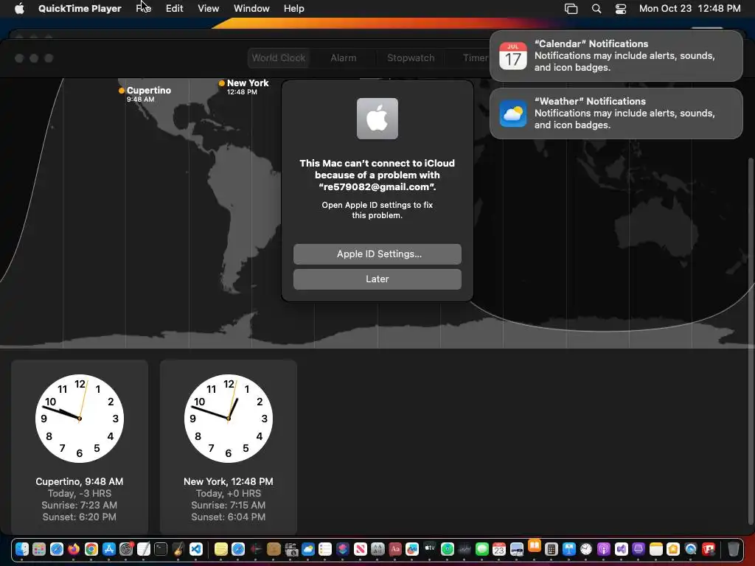Image resolution: width=755 pixels, height=566 pixels.
Task: Open Stickies from the Dock
Action: tap(221, 548)
